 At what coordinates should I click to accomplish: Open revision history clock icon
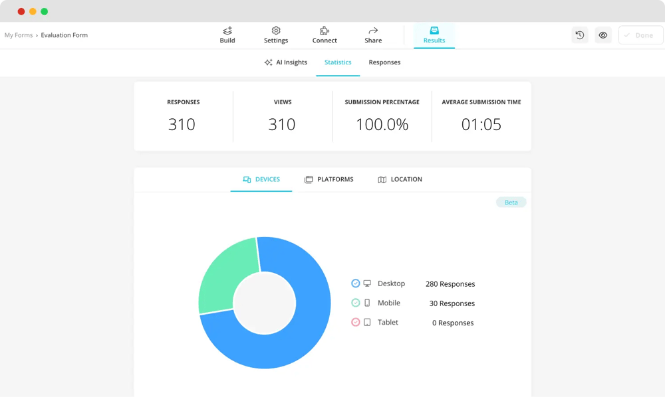click(x=580, y=35)
